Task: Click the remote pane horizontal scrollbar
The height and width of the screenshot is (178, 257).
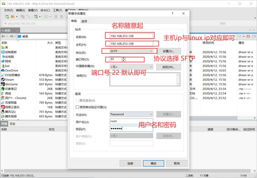Action: coord(213,118)
